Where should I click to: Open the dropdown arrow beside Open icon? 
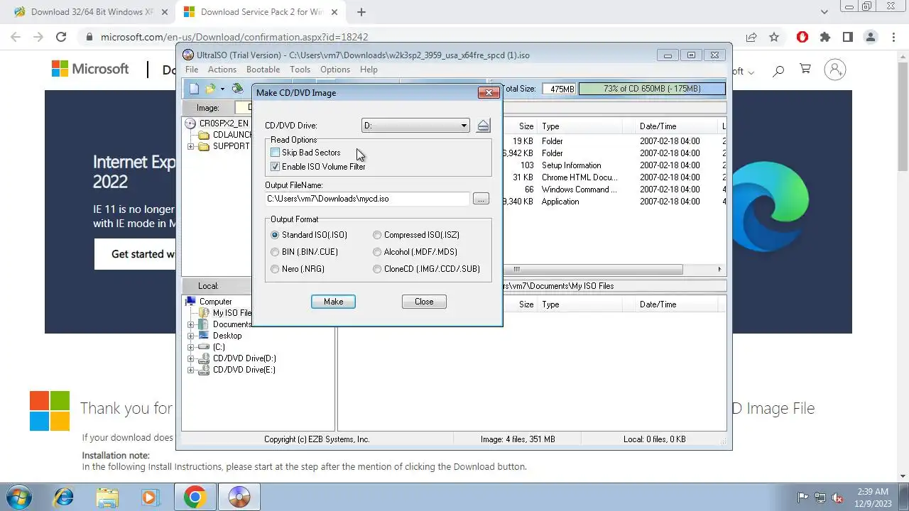(222, 89)
